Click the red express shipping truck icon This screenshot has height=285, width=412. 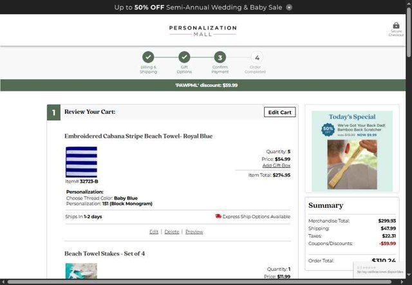tap(218, 216)
